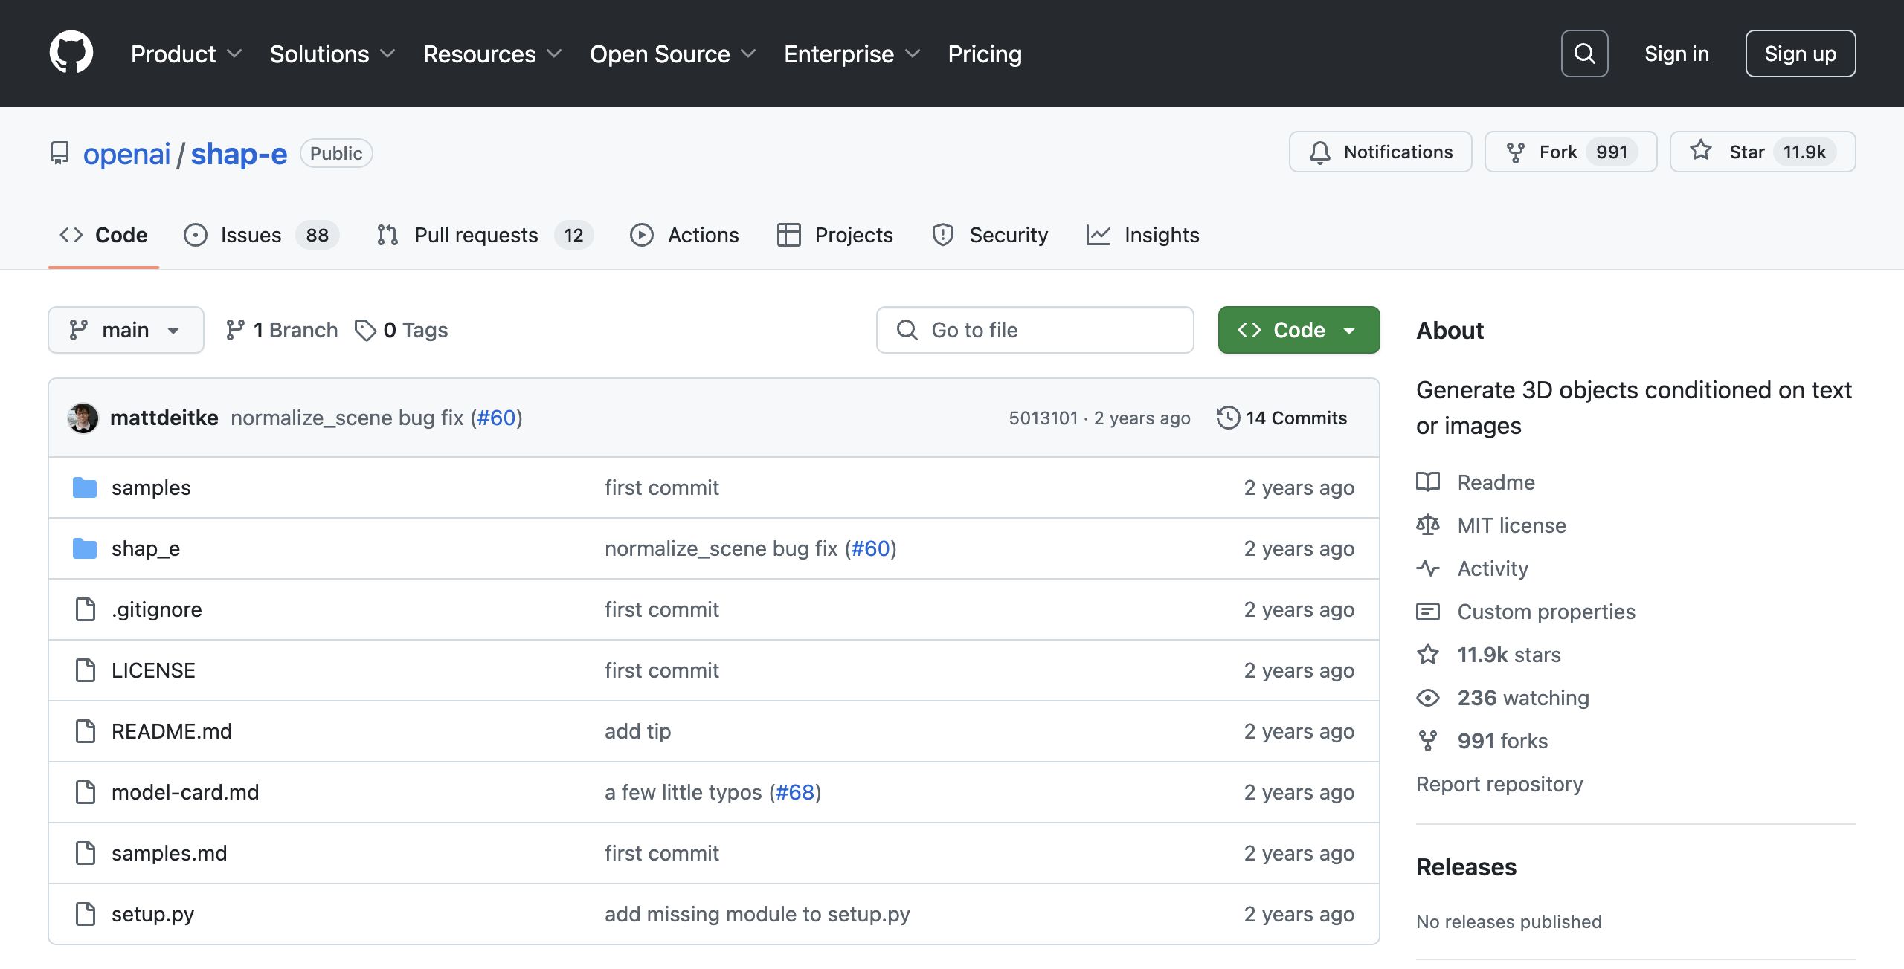The image size is (1904, 969).
Task: Open the 'add tip' commit message
Action: click(x=637, y=731)
